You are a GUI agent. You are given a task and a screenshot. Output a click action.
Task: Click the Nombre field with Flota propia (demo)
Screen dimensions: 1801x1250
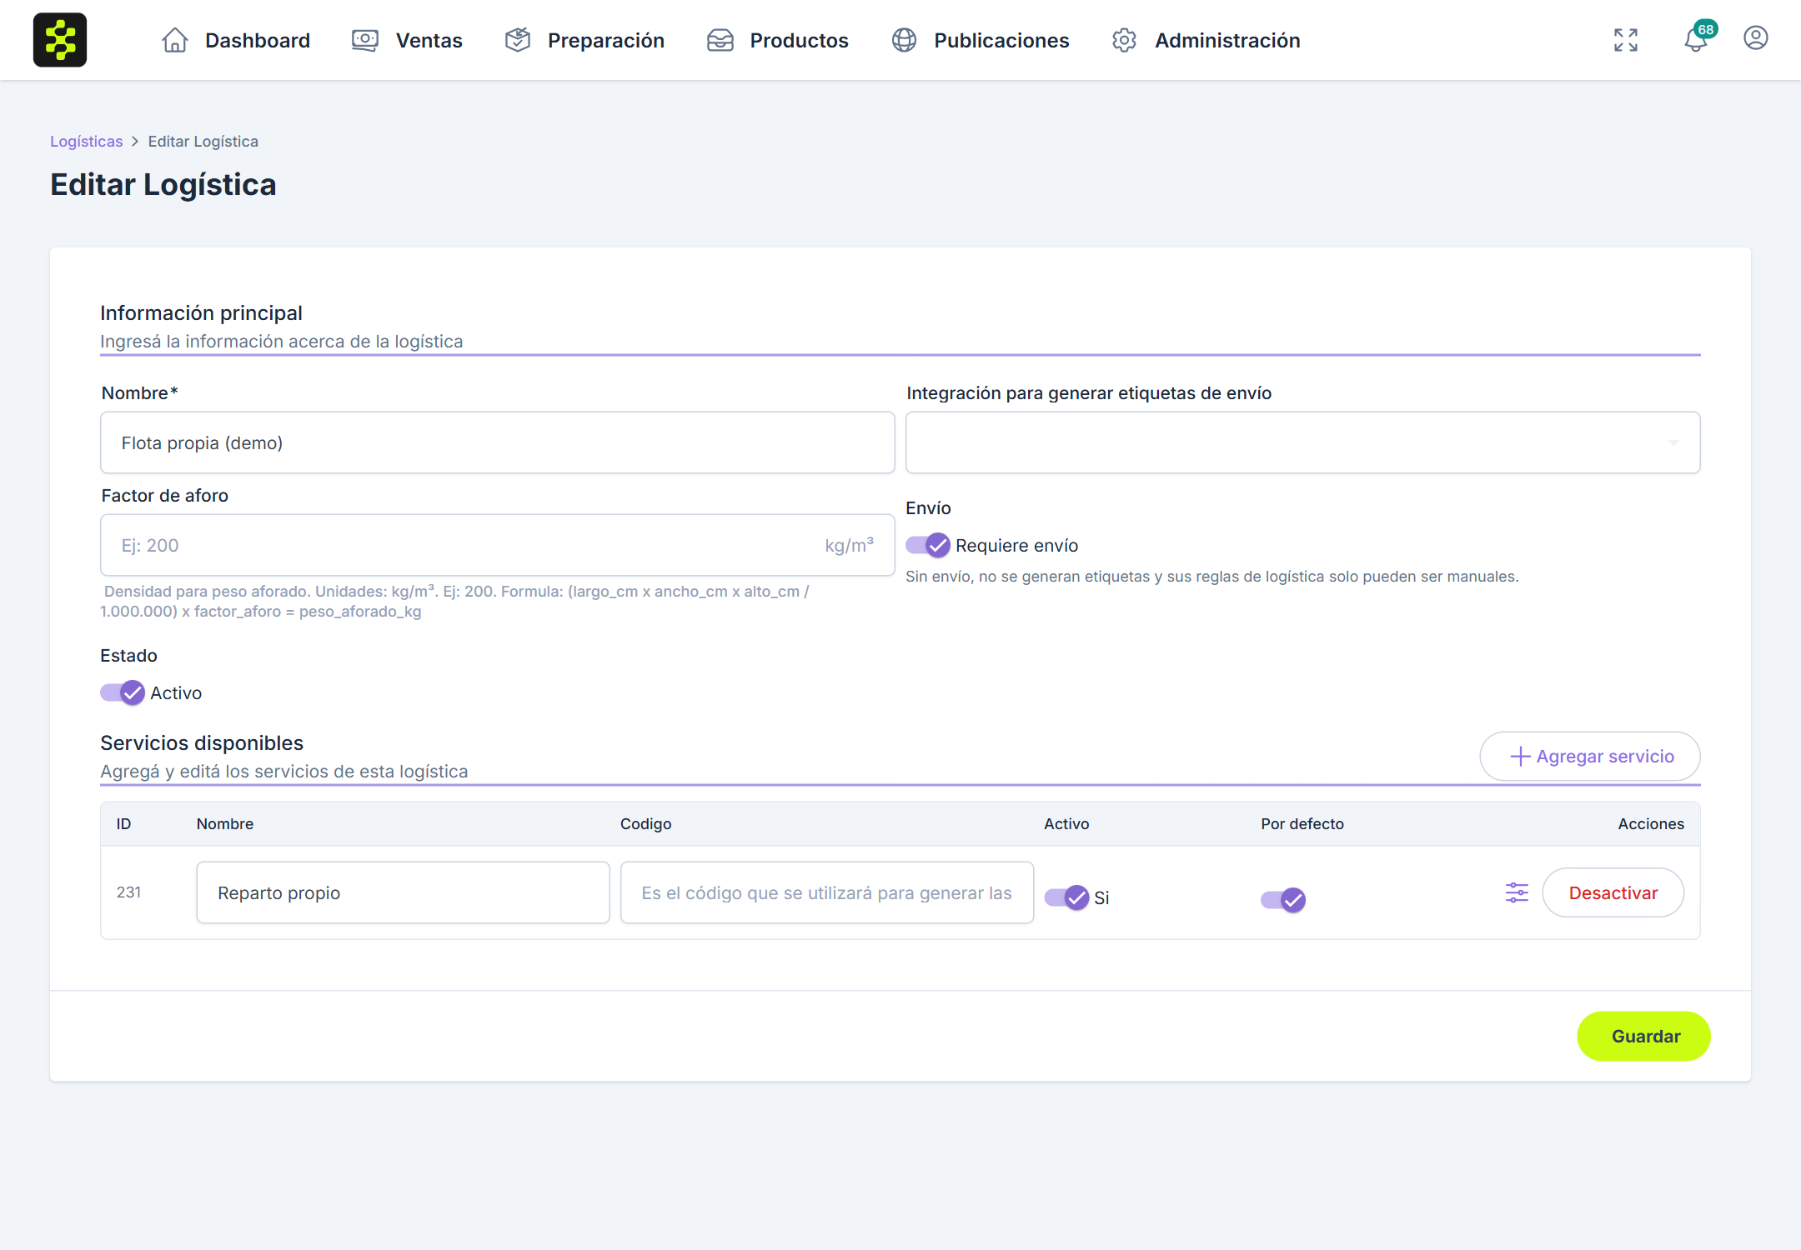click(x=498, y=442)
